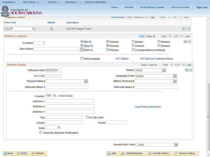Add a new Address Details row

point(186,70)
